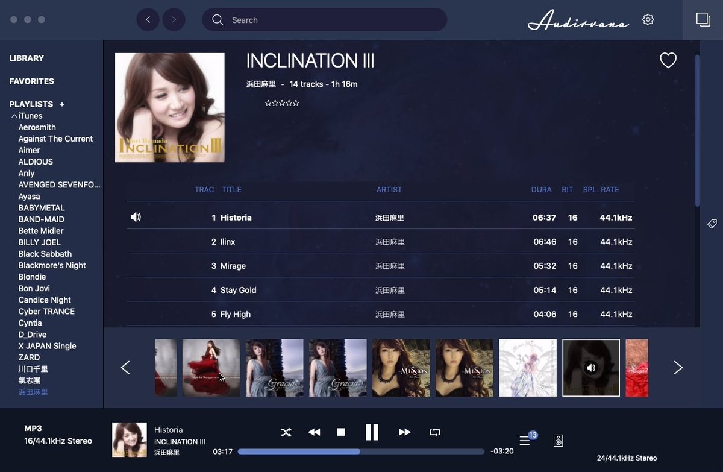The height and width of the screenshot is (472, 723).
Task: Sort by the SPL. RATE column header
Action: tap(601, 190)
